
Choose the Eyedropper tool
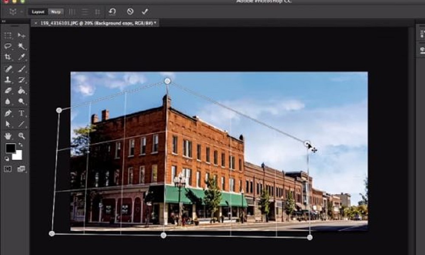coord(22,57)
